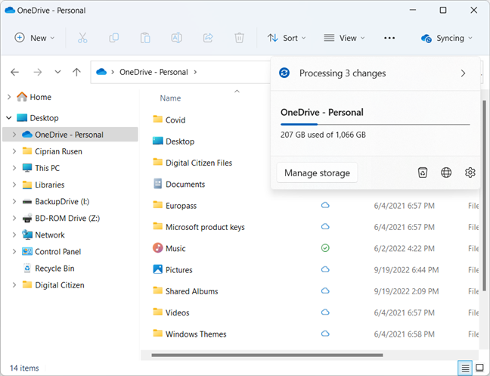The height and width of the screenshot is (376, 490).
Task: Click the Copy icon in toolbar
Action: pos(113,38)
